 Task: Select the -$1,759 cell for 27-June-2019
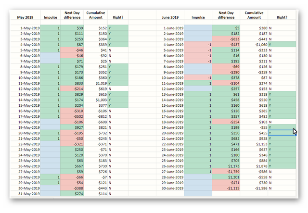(226, 172)
